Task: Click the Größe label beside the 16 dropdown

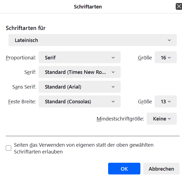Action: click(x=145, y=58)
